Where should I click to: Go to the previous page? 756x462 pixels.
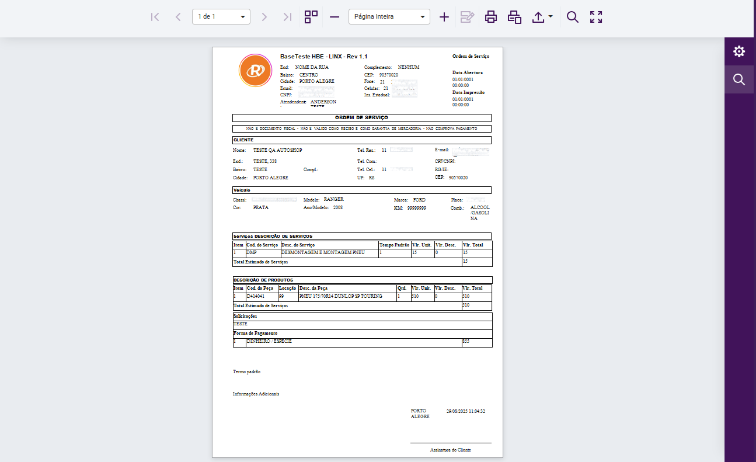tap(178, 17)
